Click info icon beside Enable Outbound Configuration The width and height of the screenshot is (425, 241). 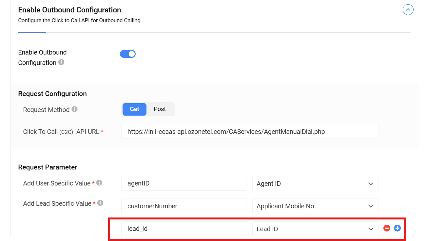(x=61, y=62)
